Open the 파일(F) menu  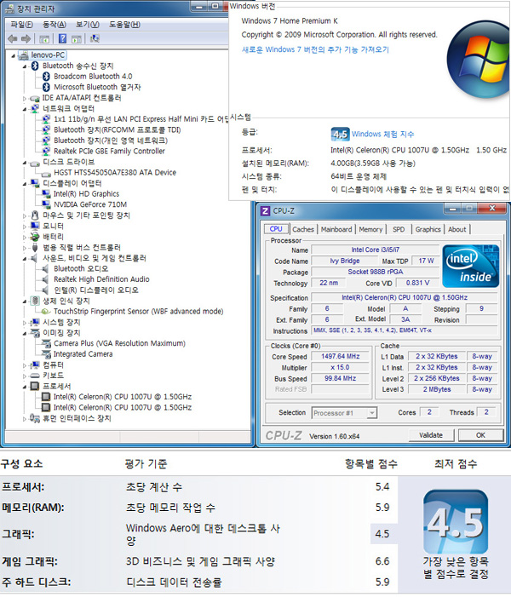click(21, 25)
